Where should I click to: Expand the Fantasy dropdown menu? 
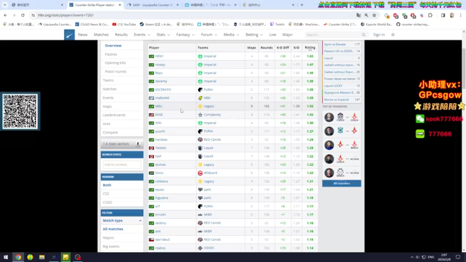click(185, 35)
